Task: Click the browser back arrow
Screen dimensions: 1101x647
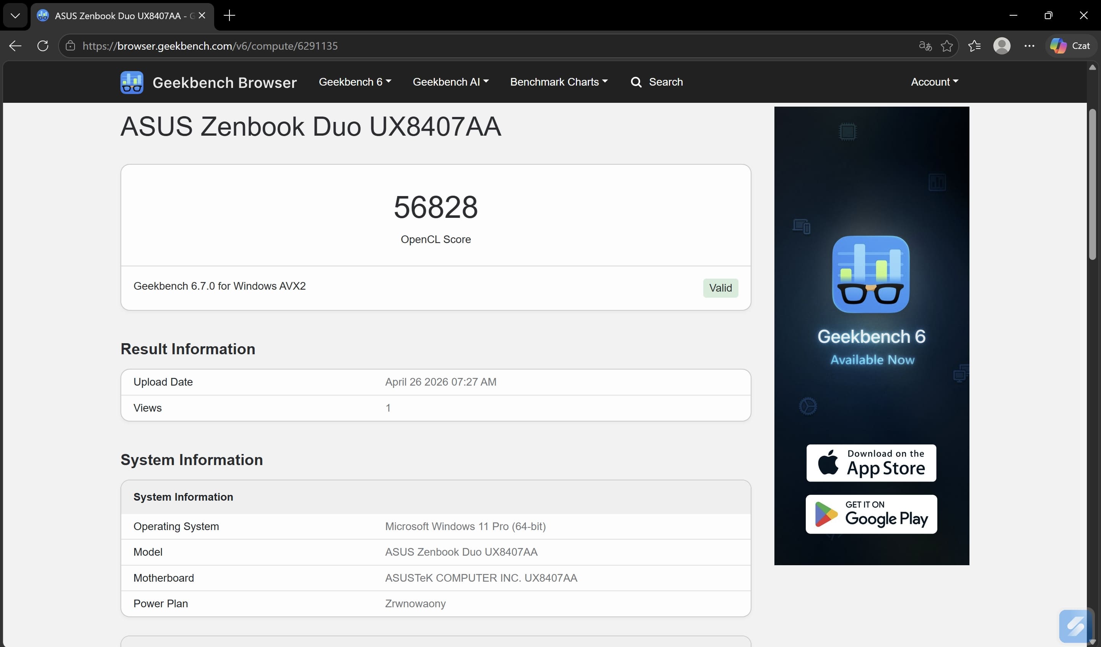Action: click(15, 46)
